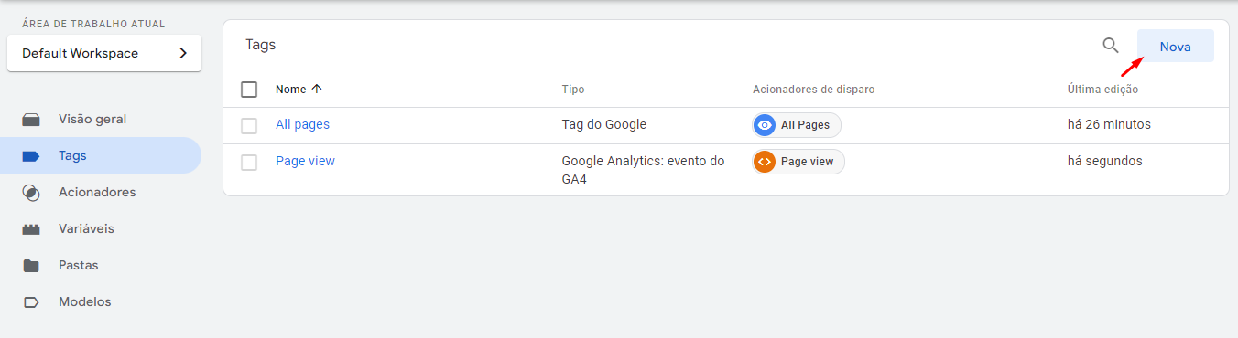This screenshot has height=338, width=1238.
Task: Click the Nome column sort arrow
Action: 317,90
